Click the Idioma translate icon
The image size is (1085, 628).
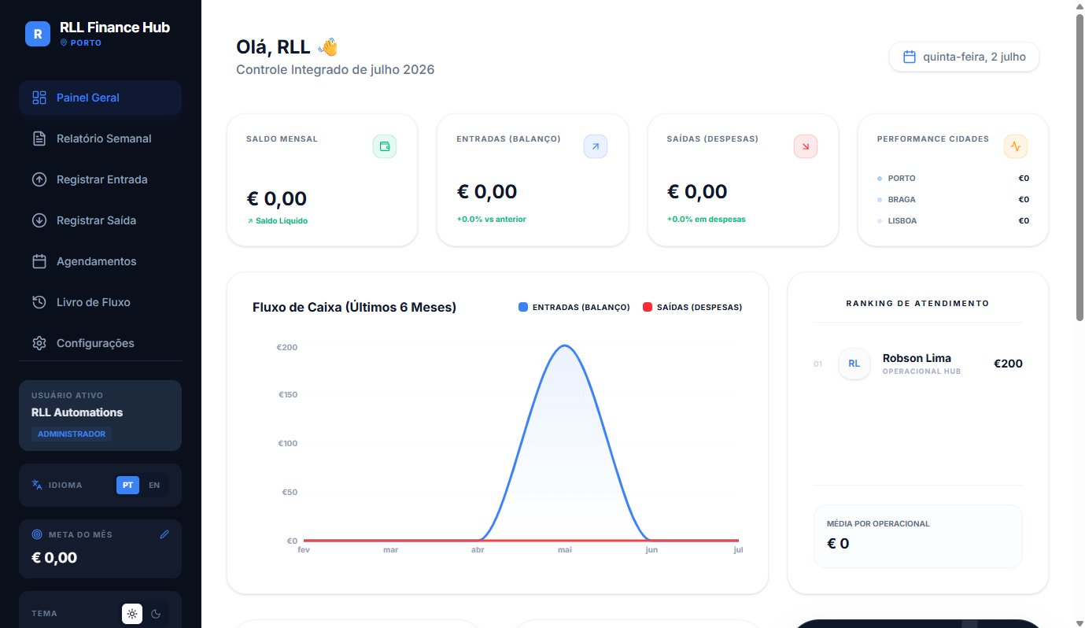coord(37,485)
